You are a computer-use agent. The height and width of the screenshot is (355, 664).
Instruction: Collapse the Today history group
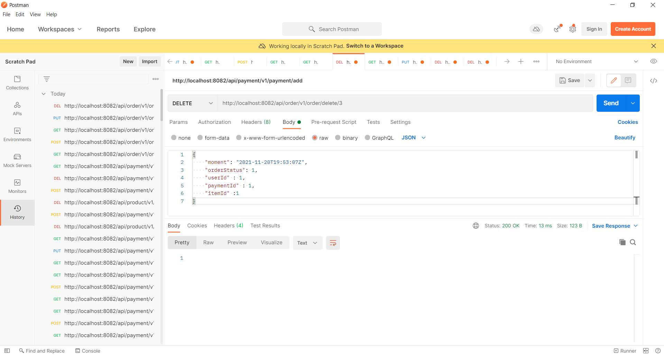[x=44, y=94]
